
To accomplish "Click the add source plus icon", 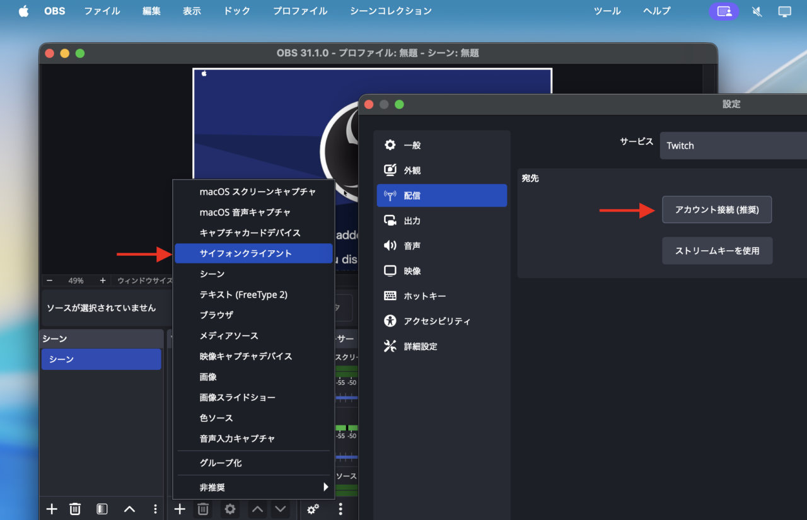I will coord(180,509).
